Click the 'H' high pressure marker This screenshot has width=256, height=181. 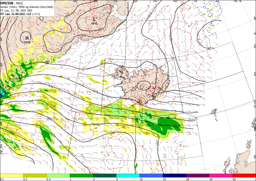(x=27, y=38)
